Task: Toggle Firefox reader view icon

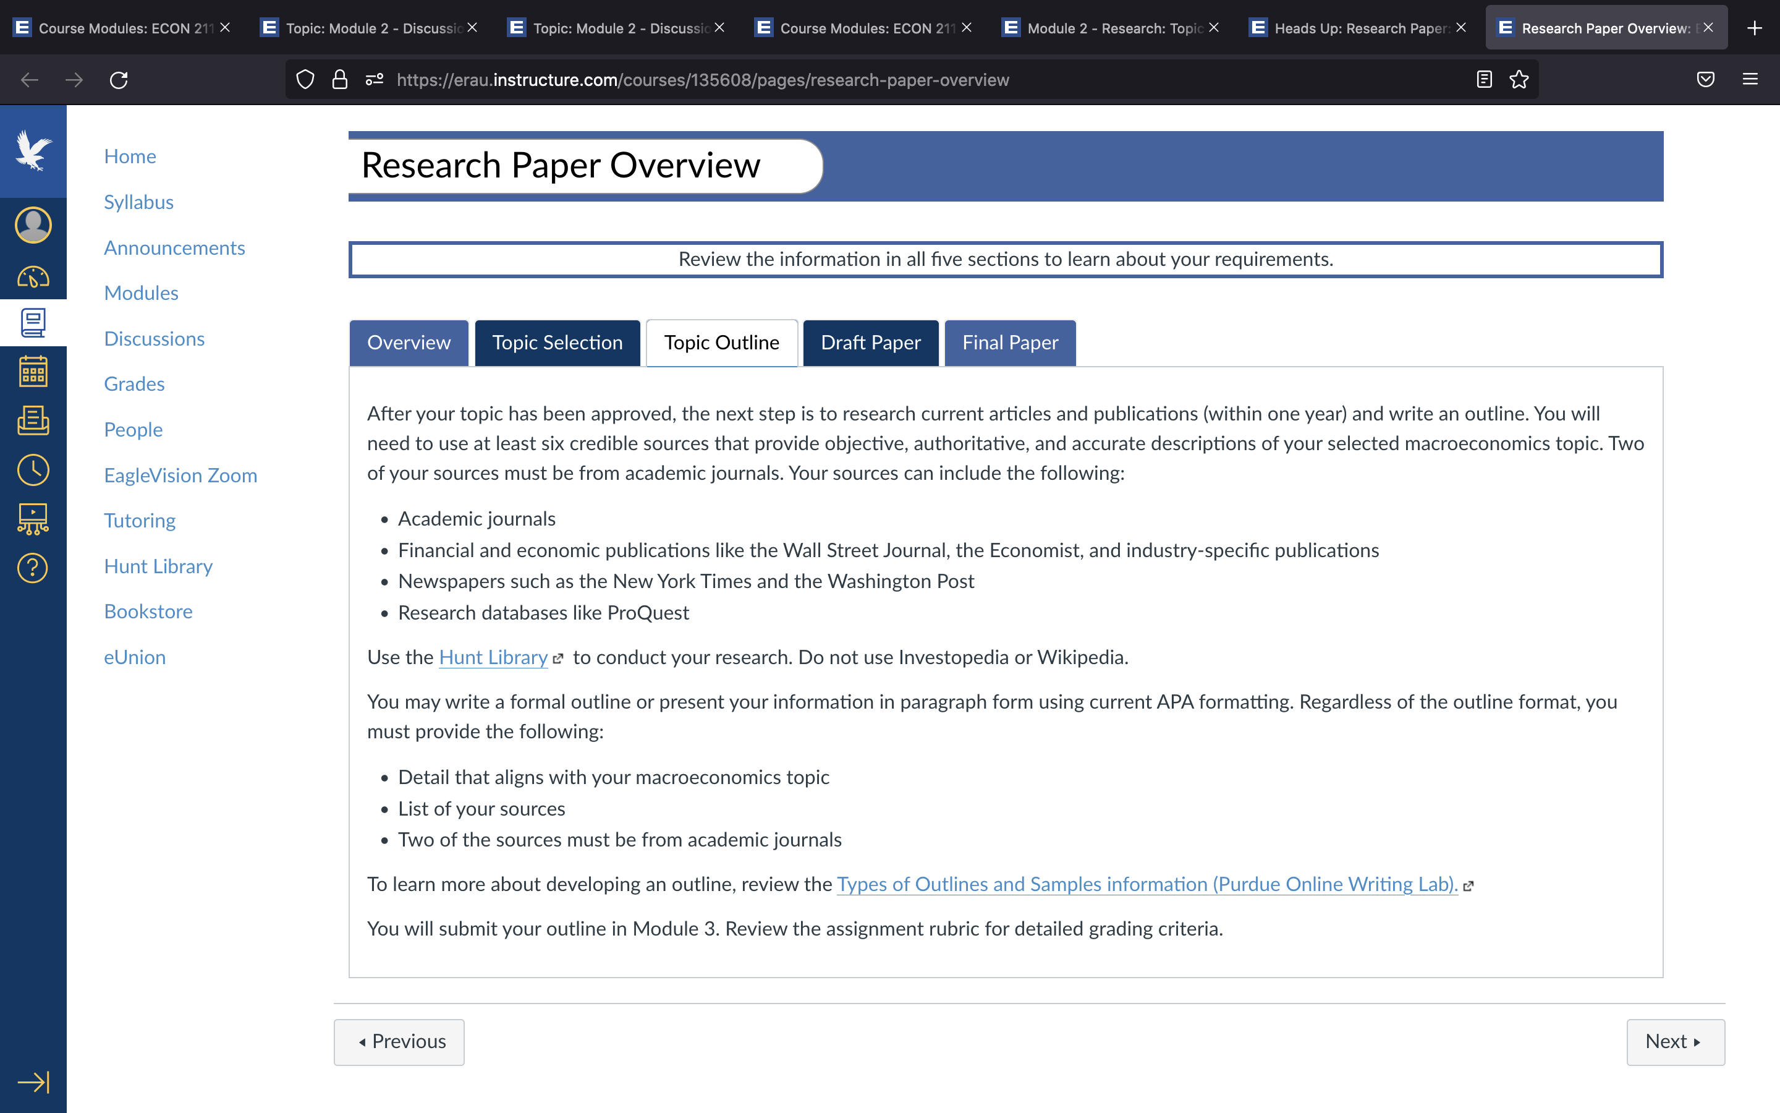Action: [x=1485, y=80]
